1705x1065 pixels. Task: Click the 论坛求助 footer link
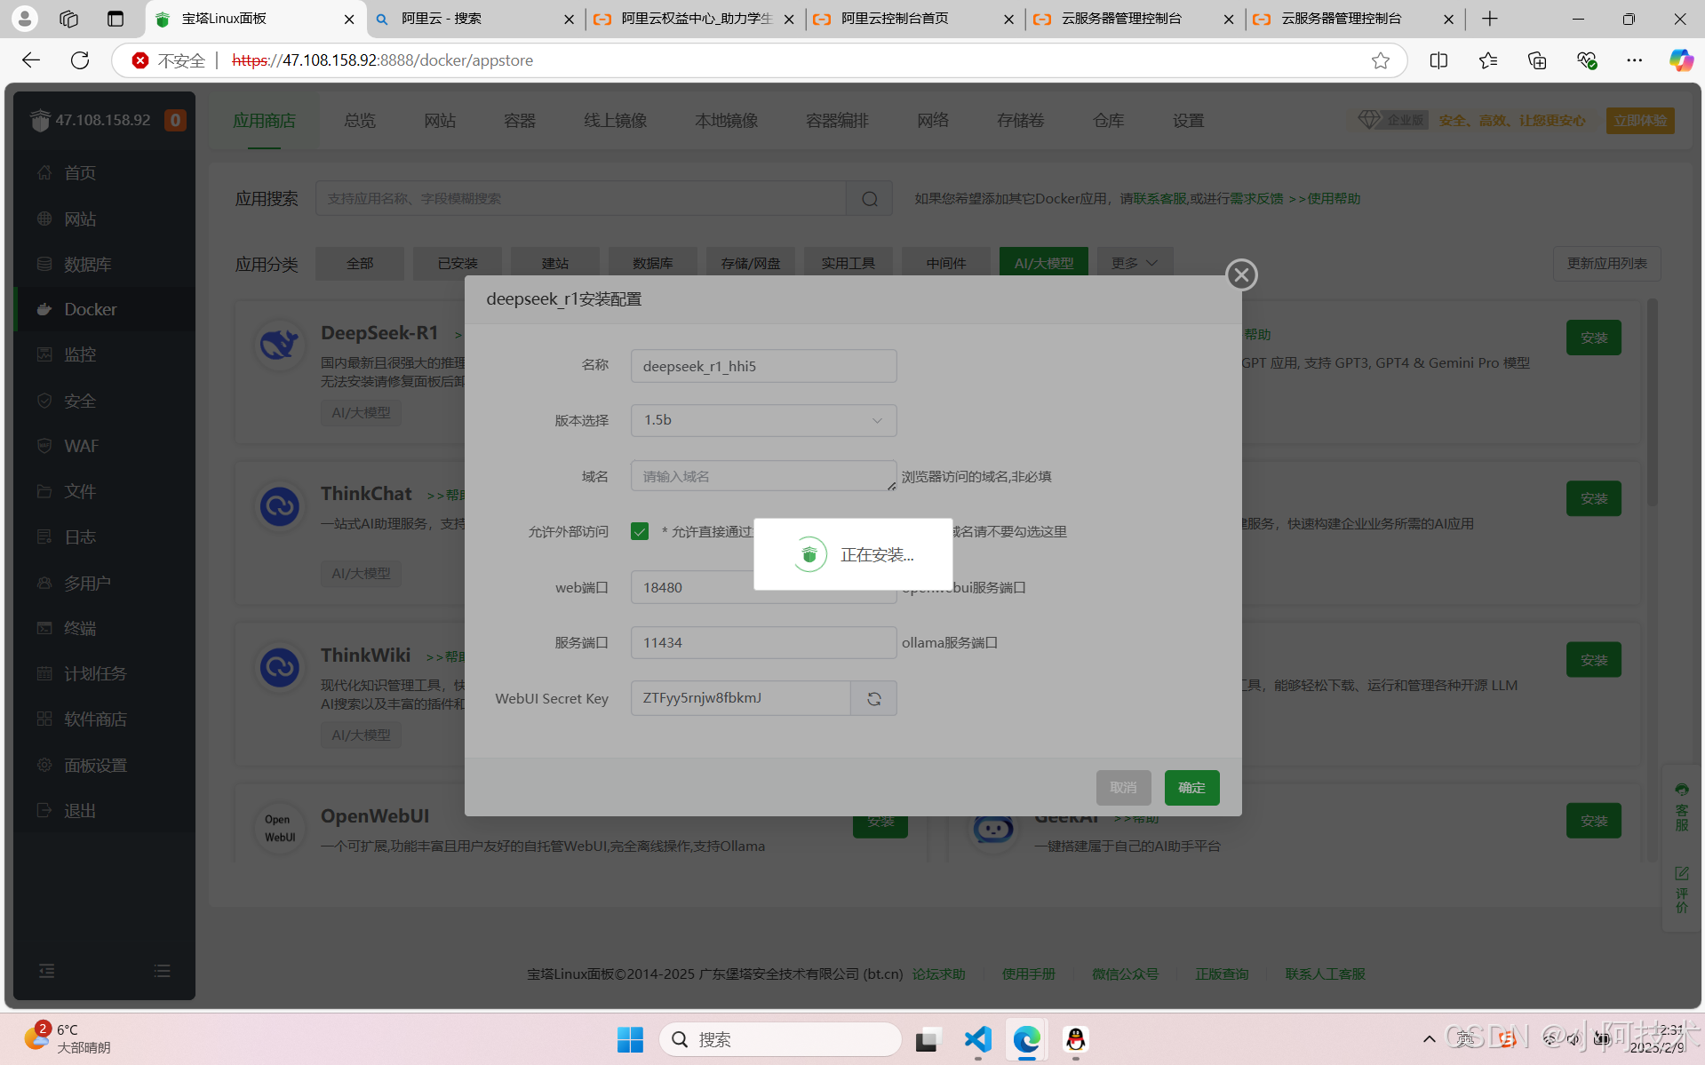[x=938, y=974]
